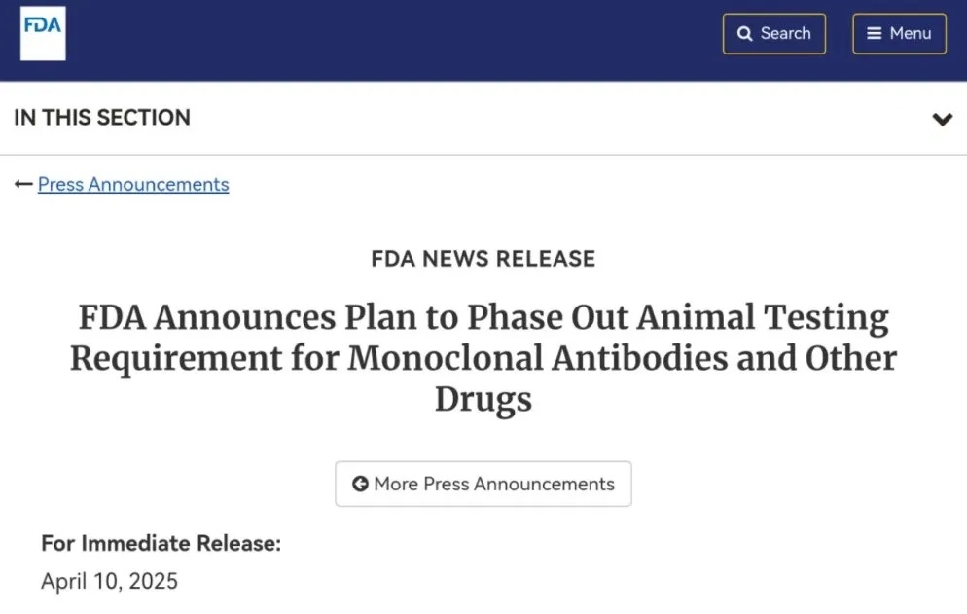967x614 pixels.
Task: Open the Menu button
Action: 899,33
